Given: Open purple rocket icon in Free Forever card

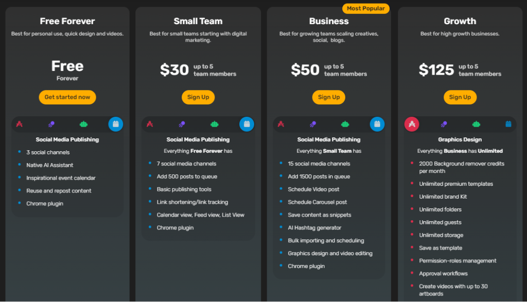Looking at the screenshot, I should coord(51,125).
